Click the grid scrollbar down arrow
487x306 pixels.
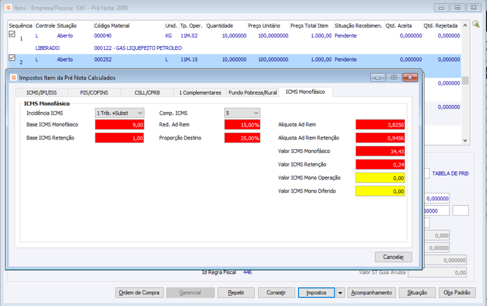465,141
